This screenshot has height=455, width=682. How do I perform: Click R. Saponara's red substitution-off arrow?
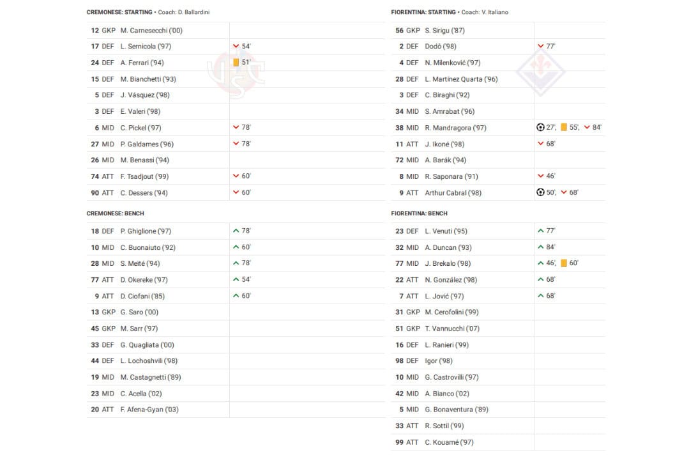[x=541, y=176]
